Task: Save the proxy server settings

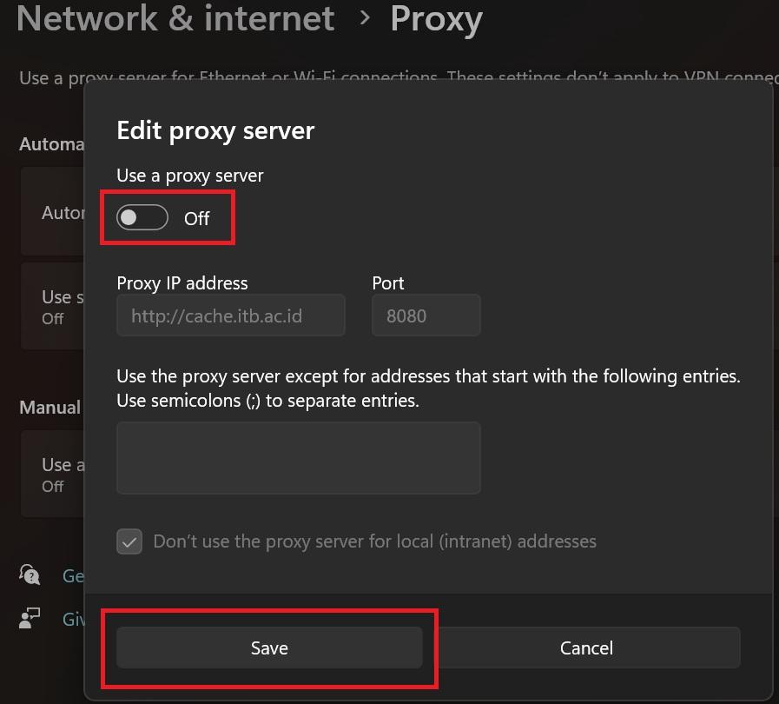Action: tap(269, 648)
